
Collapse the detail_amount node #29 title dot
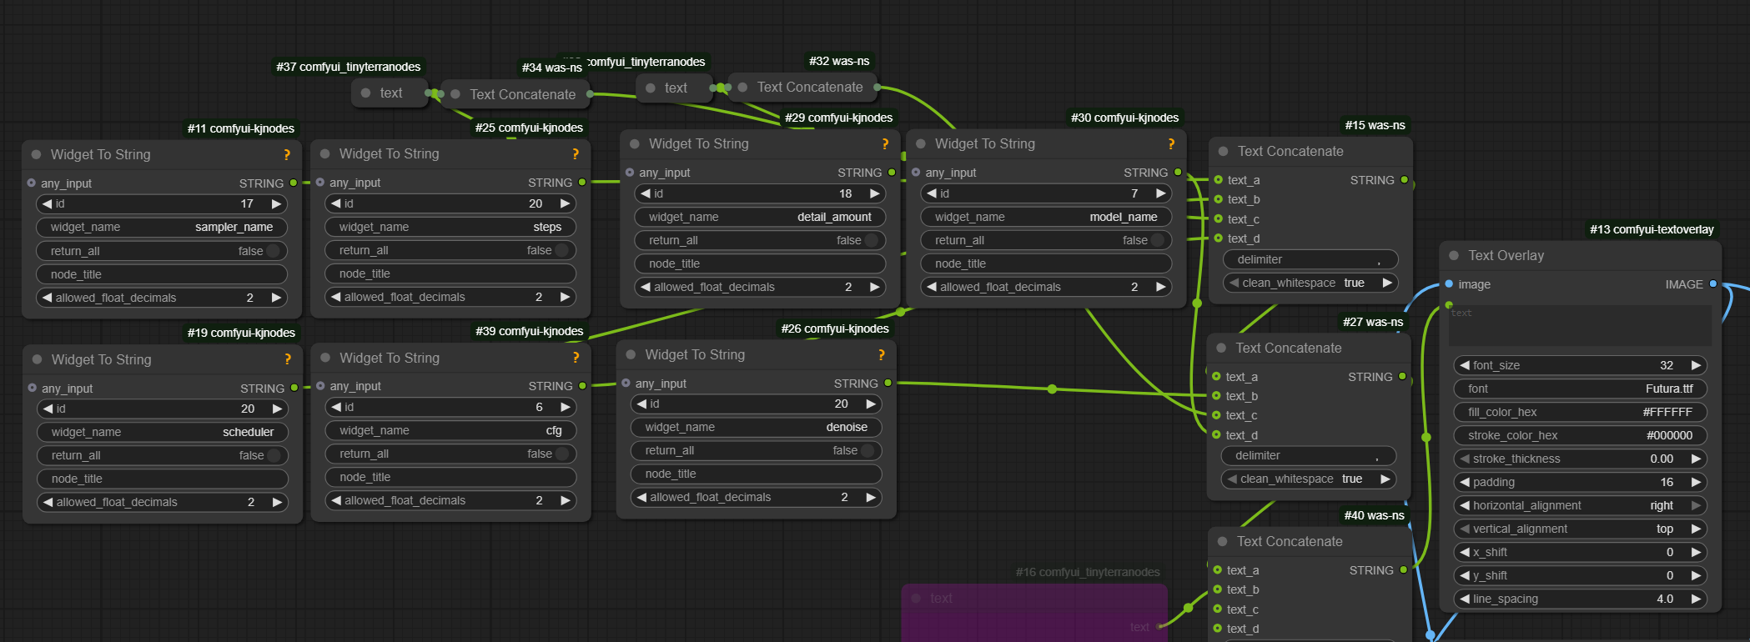pos(635,143)
